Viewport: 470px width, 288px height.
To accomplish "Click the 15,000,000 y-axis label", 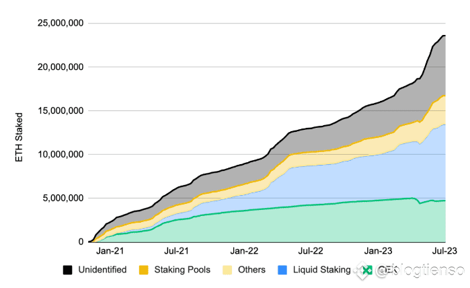I will pos(61,111).
